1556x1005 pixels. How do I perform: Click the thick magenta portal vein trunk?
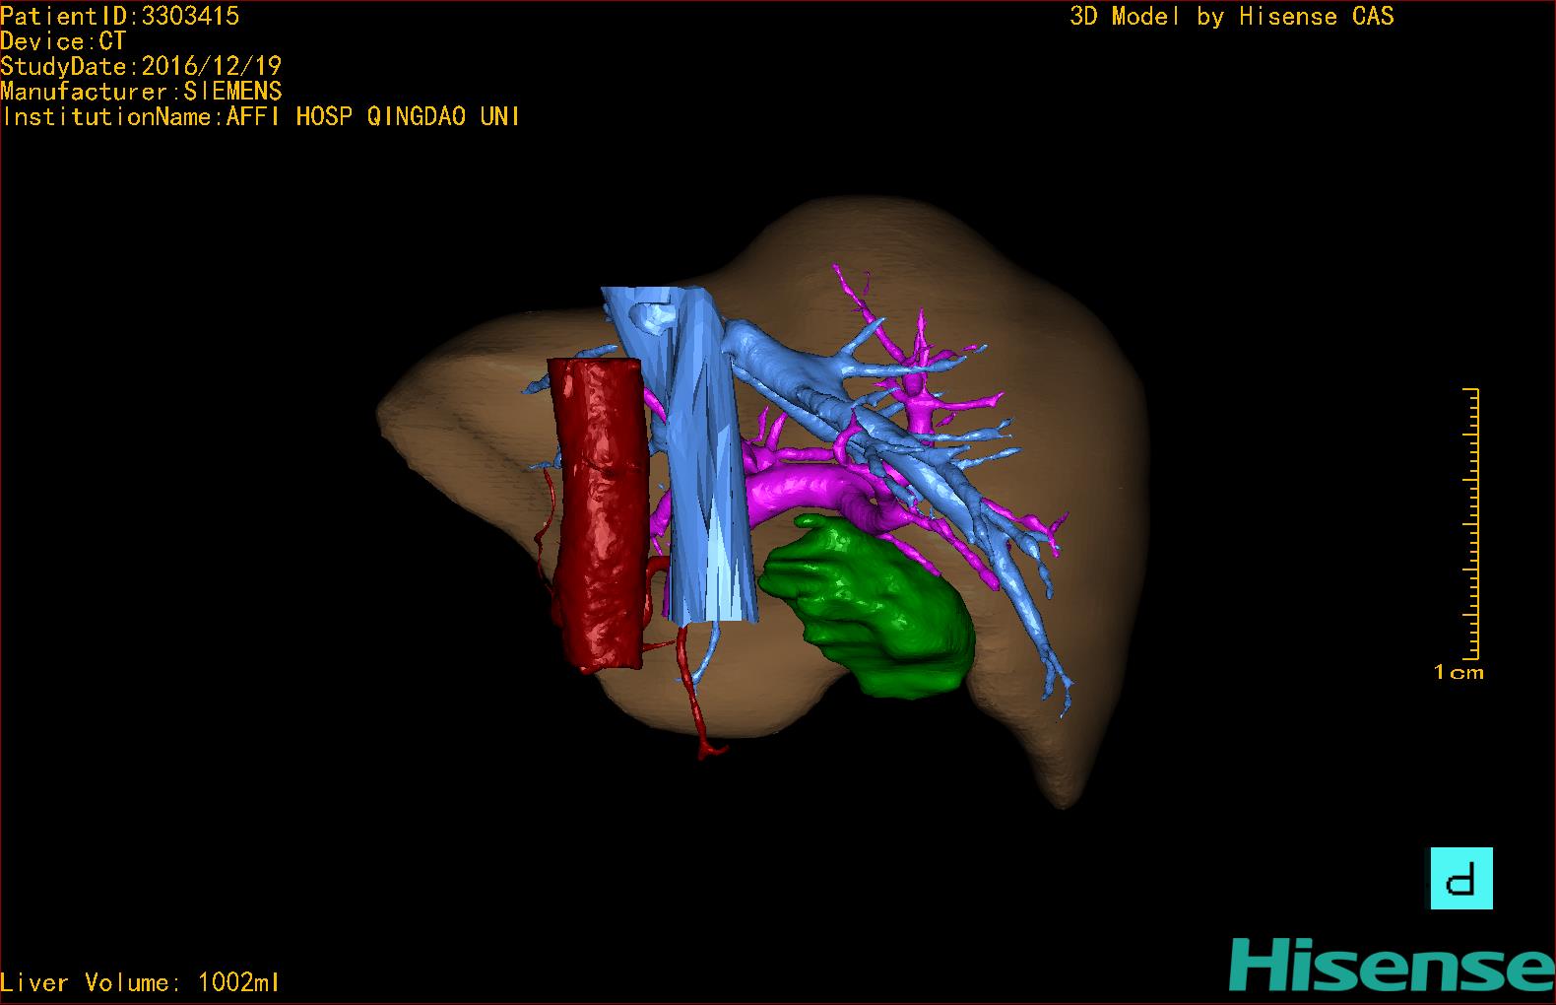(x=808, y=490)
